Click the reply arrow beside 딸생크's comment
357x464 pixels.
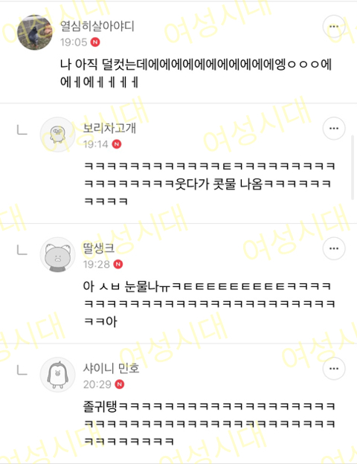pos(22,250)
